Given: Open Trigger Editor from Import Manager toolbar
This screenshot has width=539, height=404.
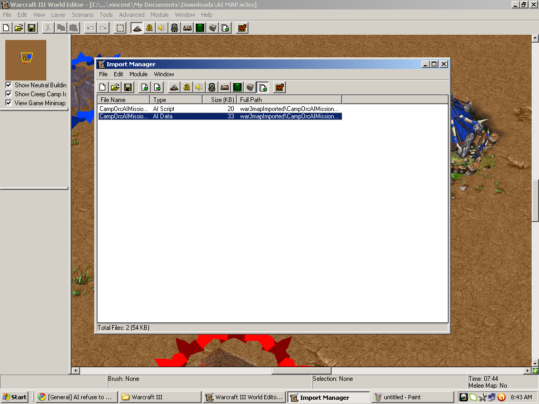Looking at the screenshot, I should pyautogui.click(x=187, y=87).
